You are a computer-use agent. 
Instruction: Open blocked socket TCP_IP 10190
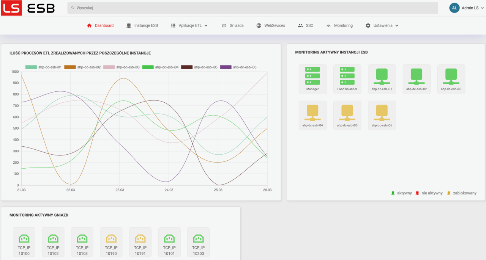111,242
